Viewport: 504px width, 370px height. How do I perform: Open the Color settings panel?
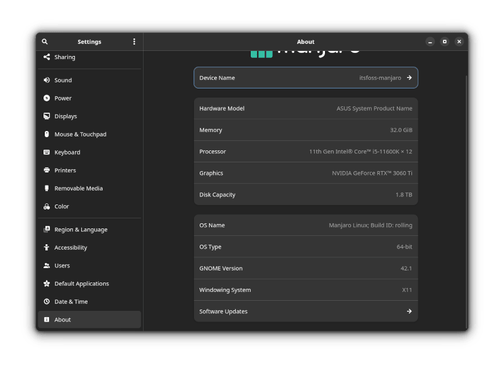(x=62, y=206)
